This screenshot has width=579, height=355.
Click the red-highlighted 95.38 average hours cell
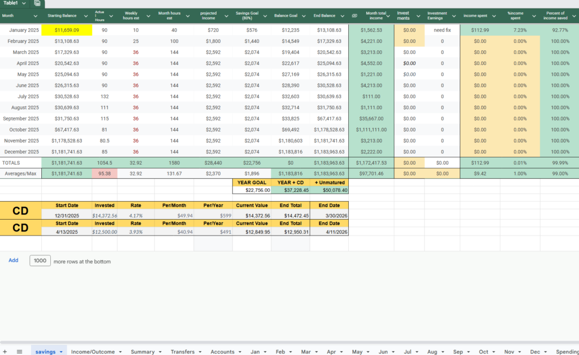tap(104, 173)
